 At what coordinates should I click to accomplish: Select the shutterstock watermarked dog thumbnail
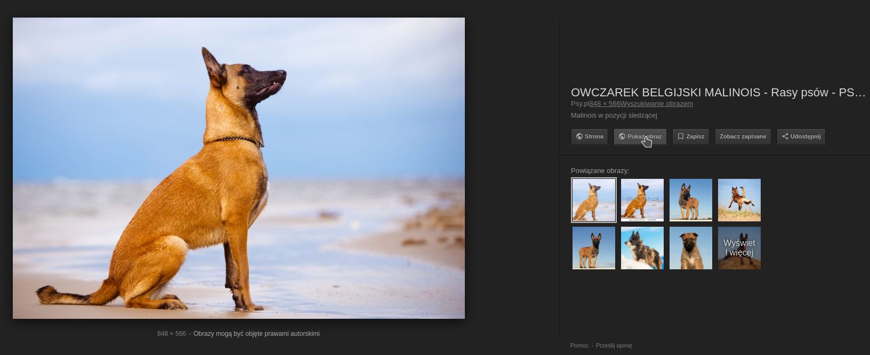tap(642, 200)
